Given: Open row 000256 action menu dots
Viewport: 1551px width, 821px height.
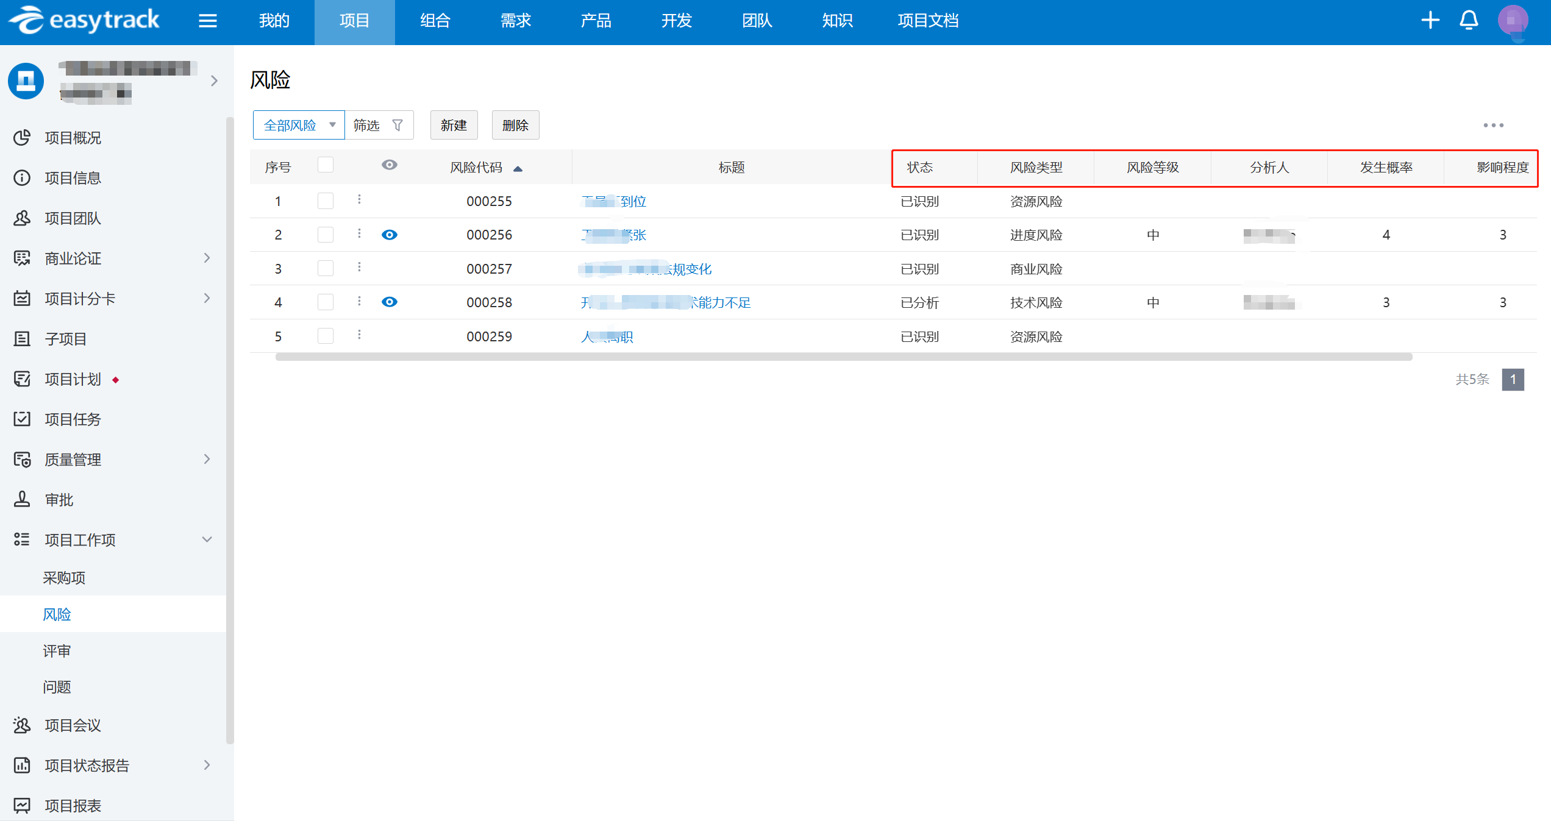Looking at the screenshot, I should coord(359,233).
